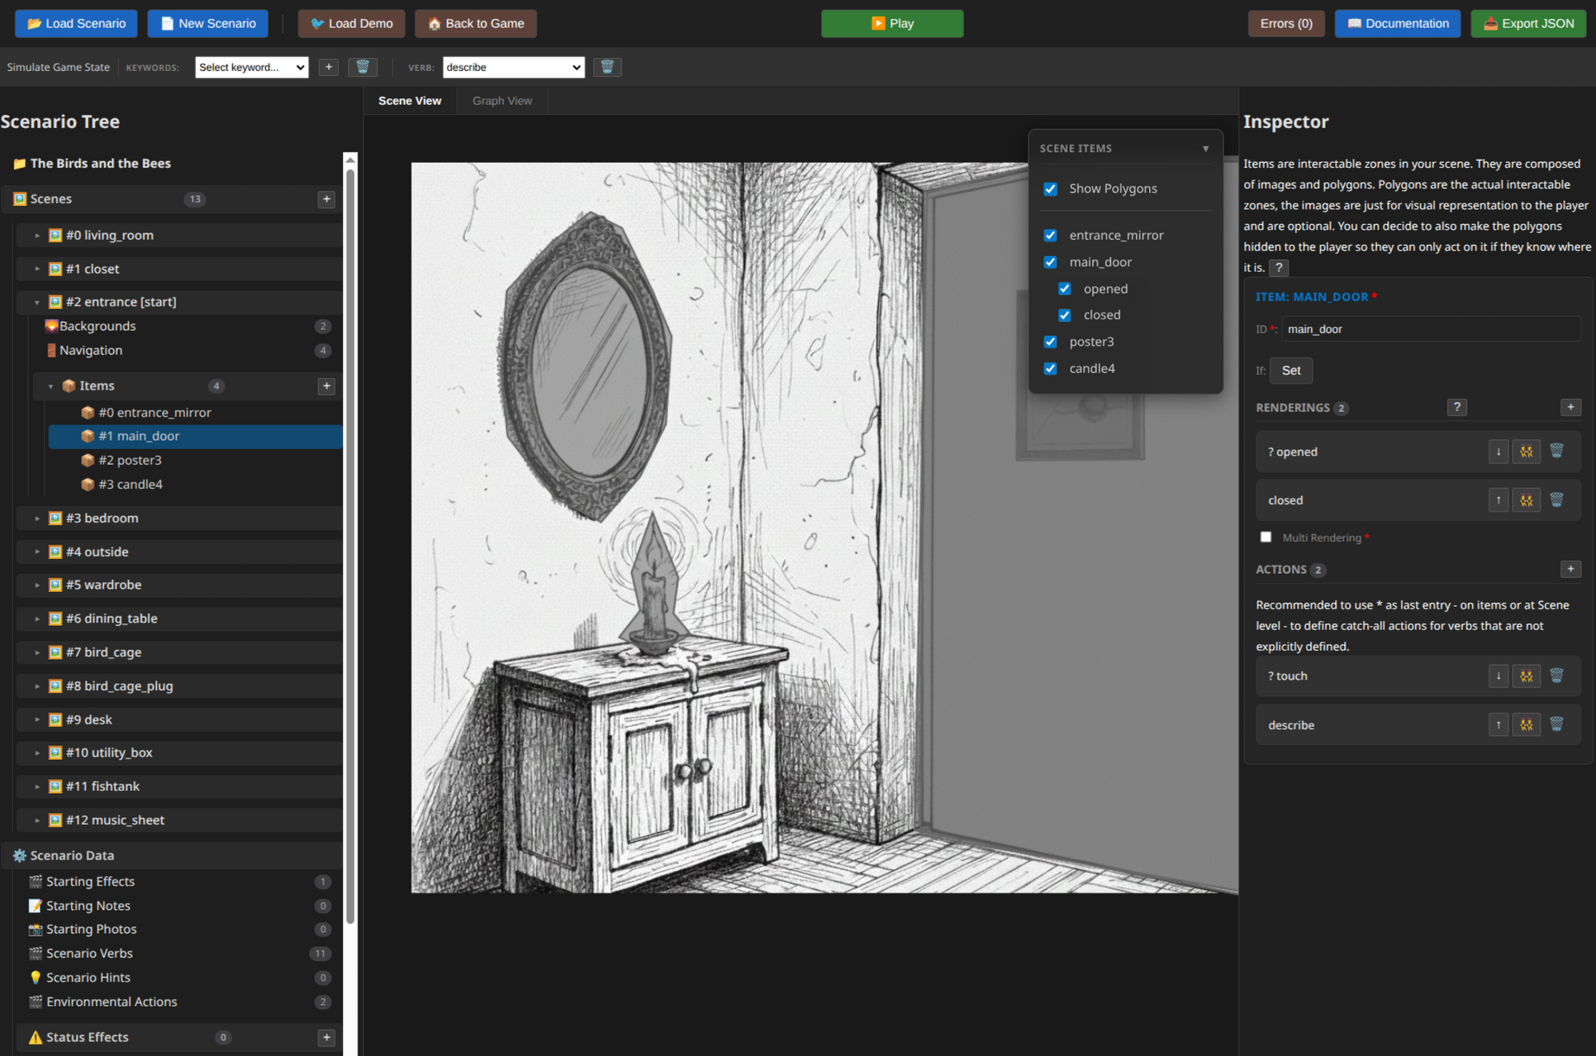Toggle the Show Polygons checkbox
1596x1056 pixels.
tap(1050, 189)
